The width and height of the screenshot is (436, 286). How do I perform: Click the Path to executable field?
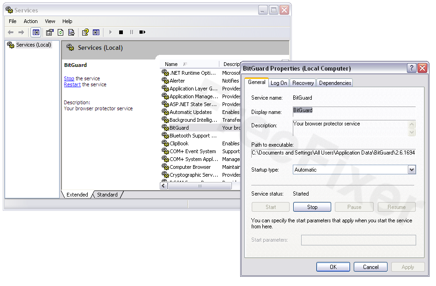[x=333, y=153]
